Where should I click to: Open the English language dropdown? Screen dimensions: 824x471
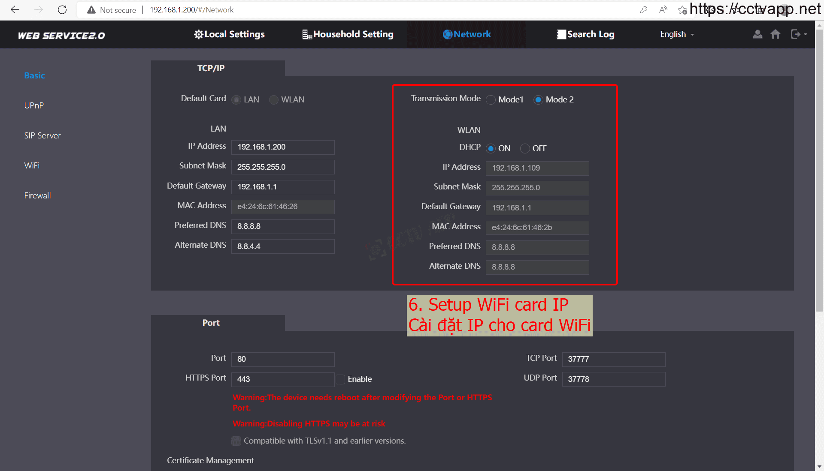(x=677, y=34)
